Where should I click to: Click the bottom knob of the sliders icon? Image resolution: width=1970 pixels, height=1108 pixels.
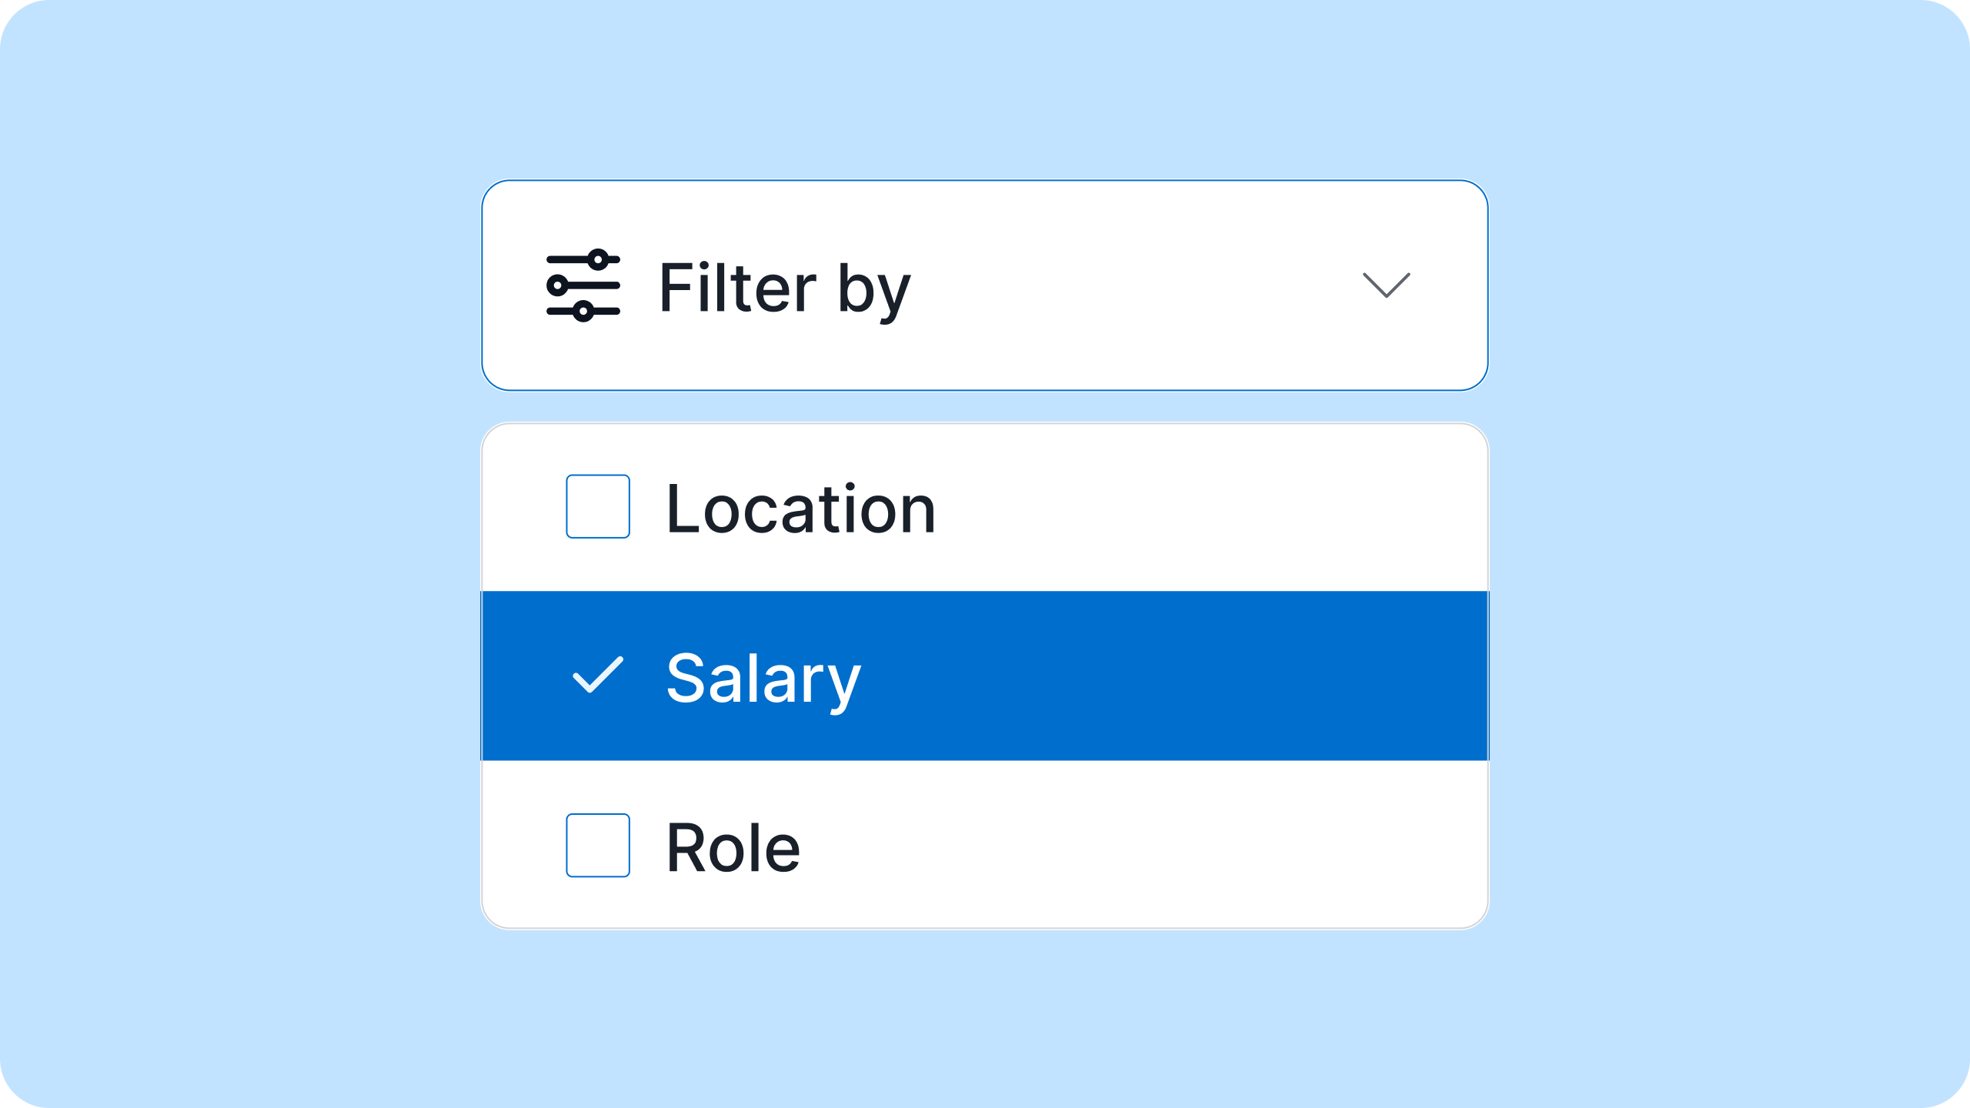click(583, 312)
